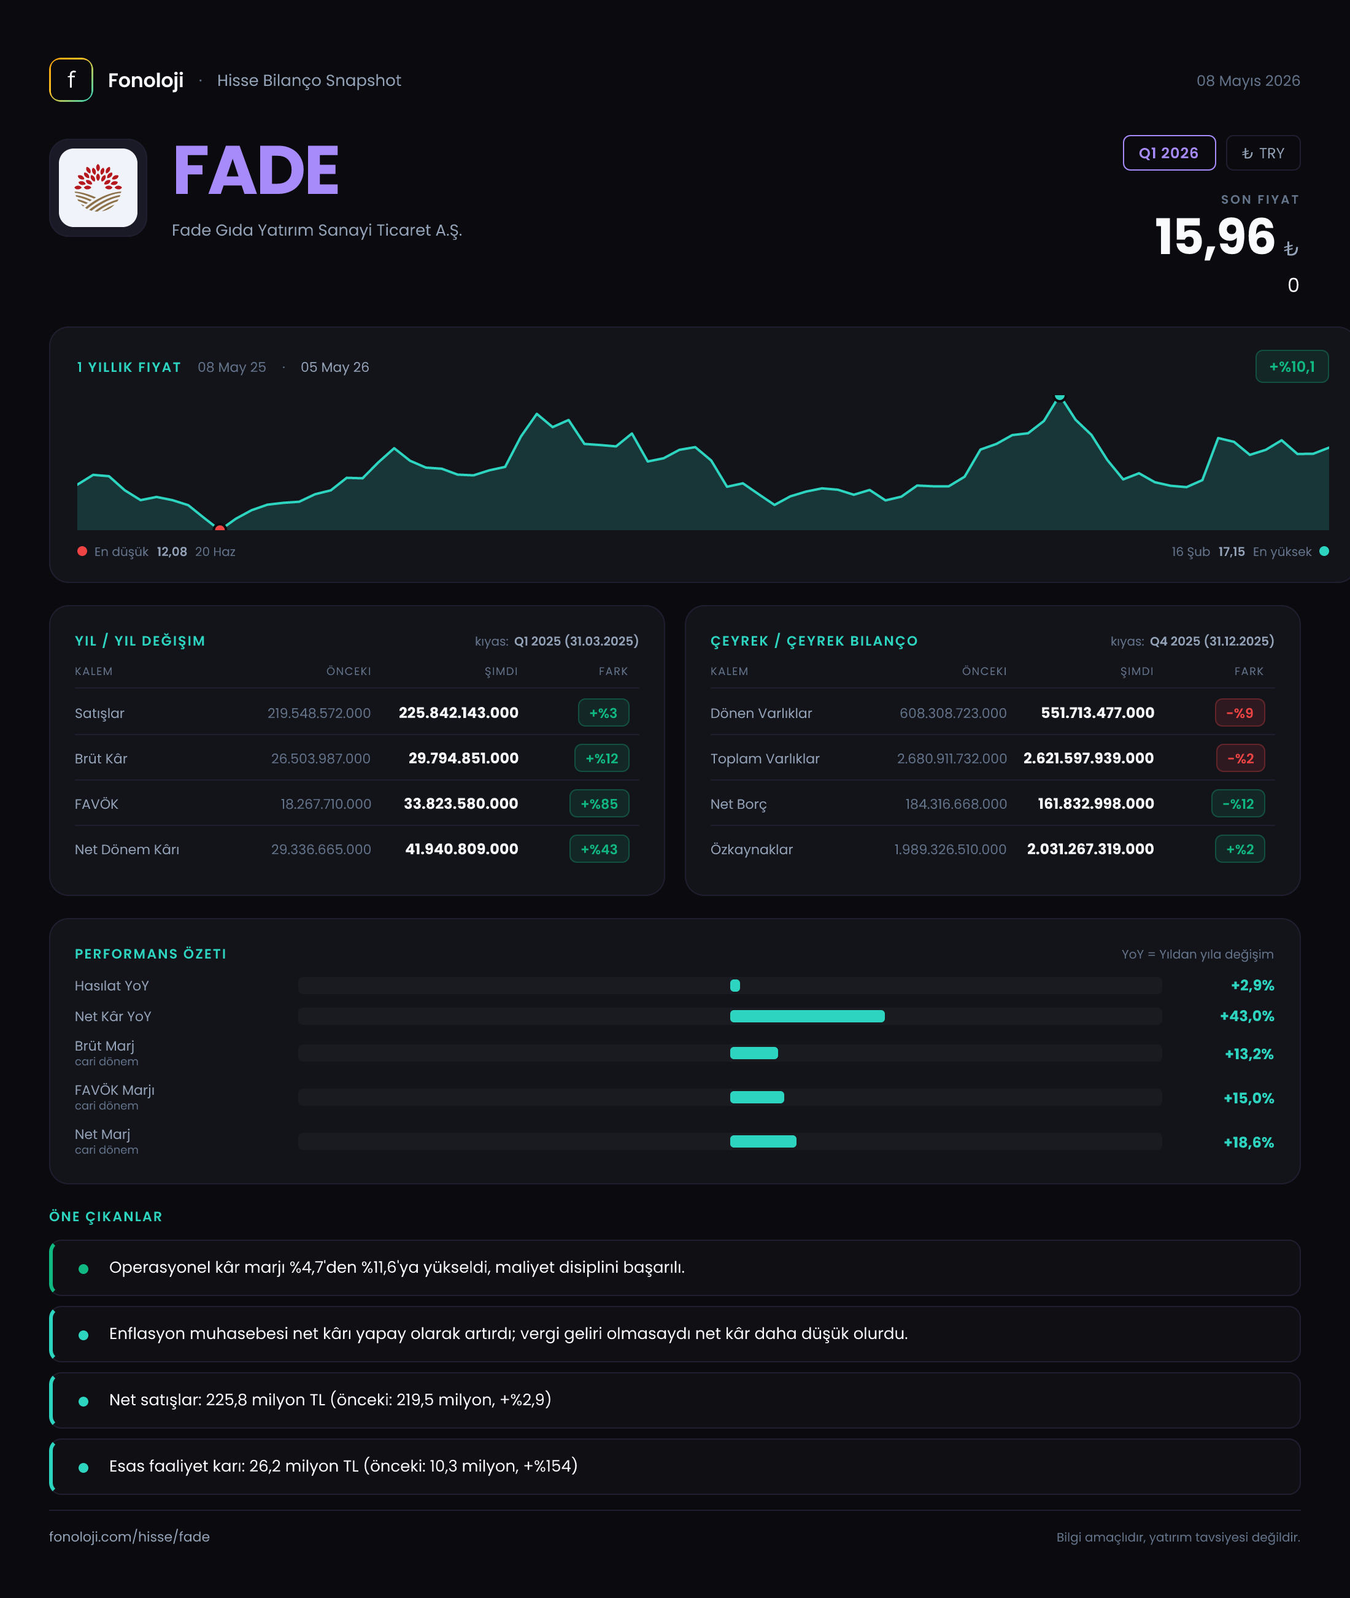Screen dimensions: 1350x1598
Task: Click the Net Borç -%12 badge
Action: (x=1238, y=803)
